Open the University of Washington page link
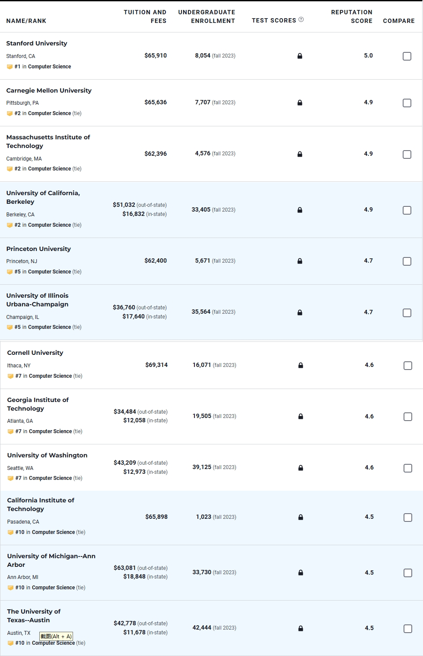 click(47, 455)
